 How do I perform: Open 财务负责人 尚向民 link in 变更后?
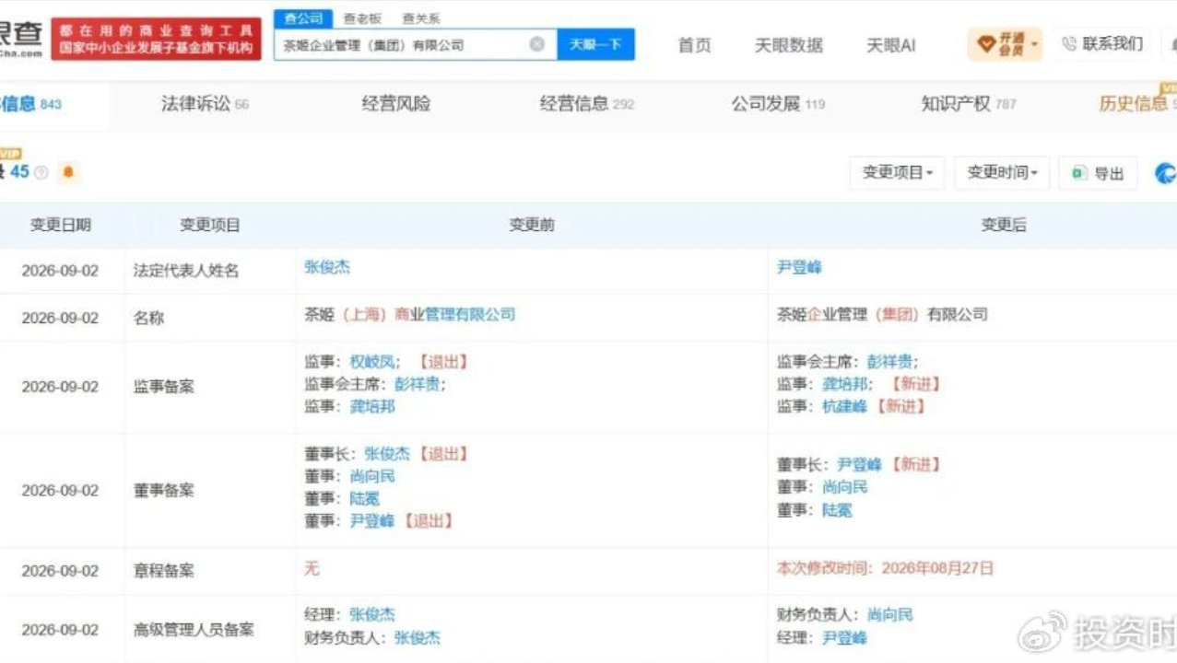pyautogui.click(x=889, y=614)
